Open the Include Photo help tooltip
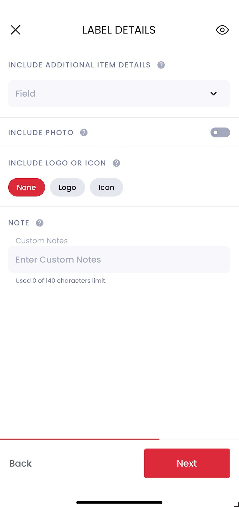This screenshot has height=507, width=239. point(84,133)
